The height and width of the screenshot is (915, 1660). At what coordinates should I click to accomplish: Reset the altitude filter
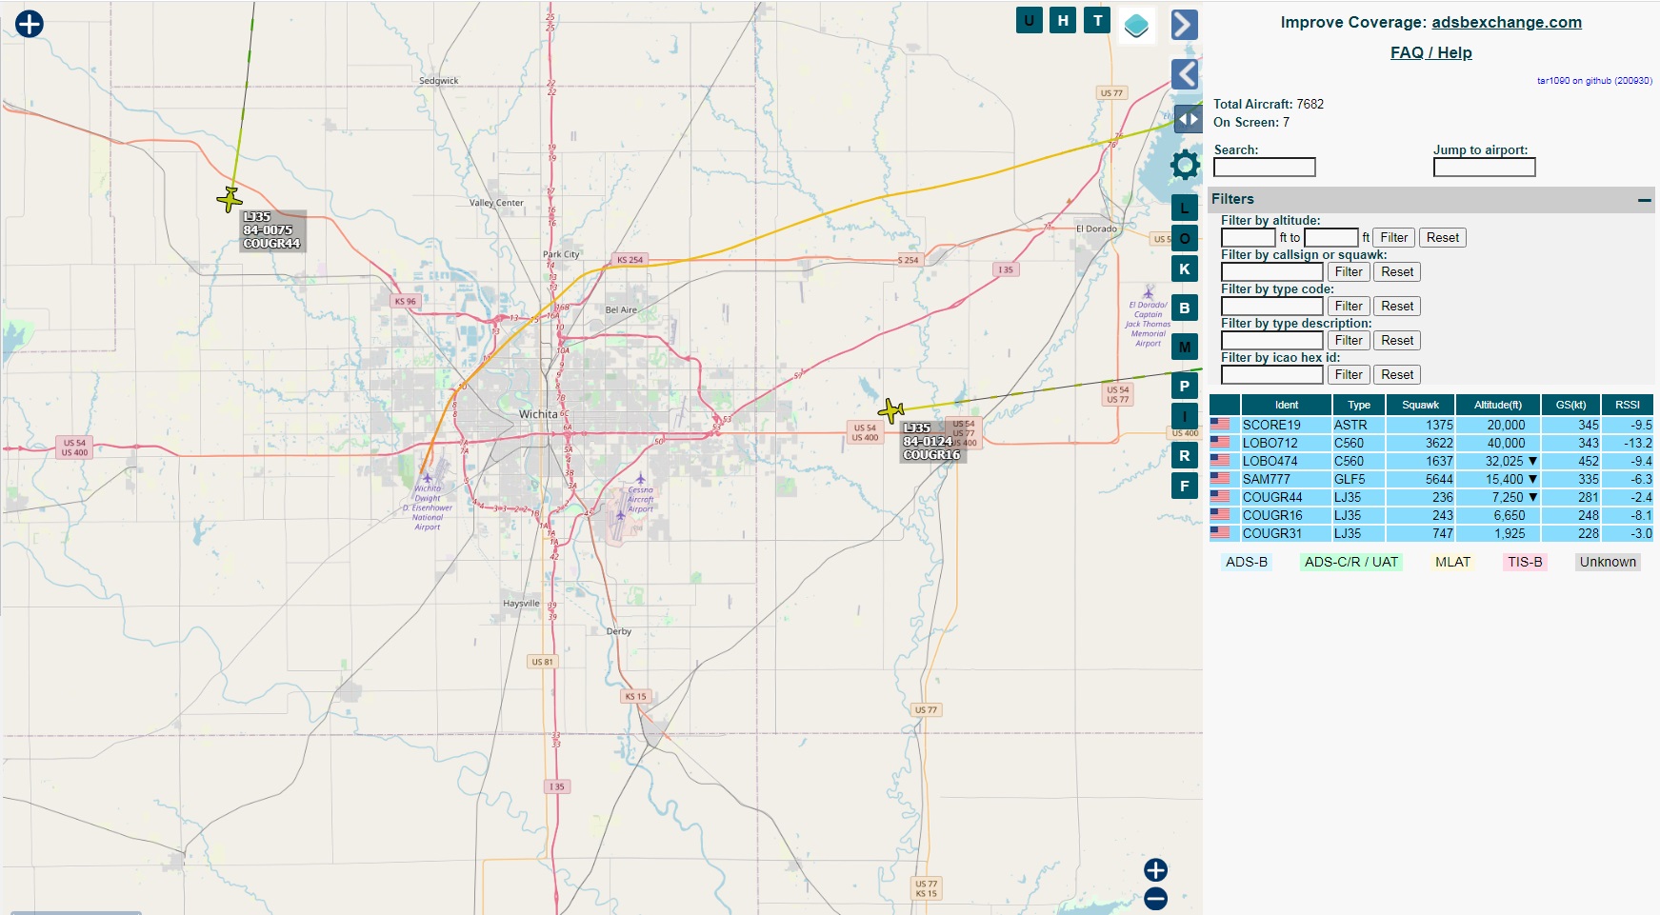[1442, 238]
